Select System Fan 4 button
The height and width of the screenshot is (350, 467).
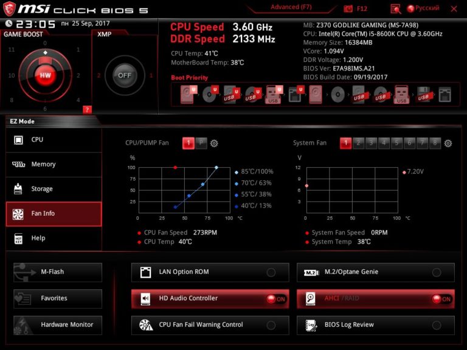[x=384, y=143]
